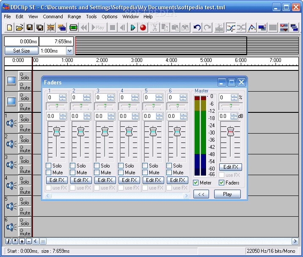Click the Master Edit FX button

tap(231, 167)
